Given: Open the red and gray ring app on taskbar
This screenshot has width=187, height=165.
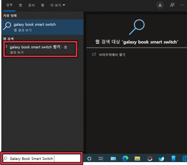Looking at the screenshot, I should 150,159.
